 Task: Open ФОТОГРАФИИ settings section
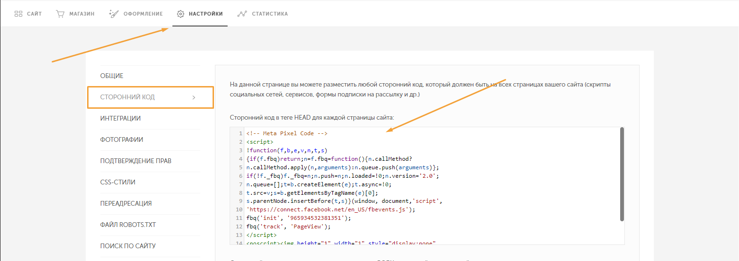tap(122, 139)
